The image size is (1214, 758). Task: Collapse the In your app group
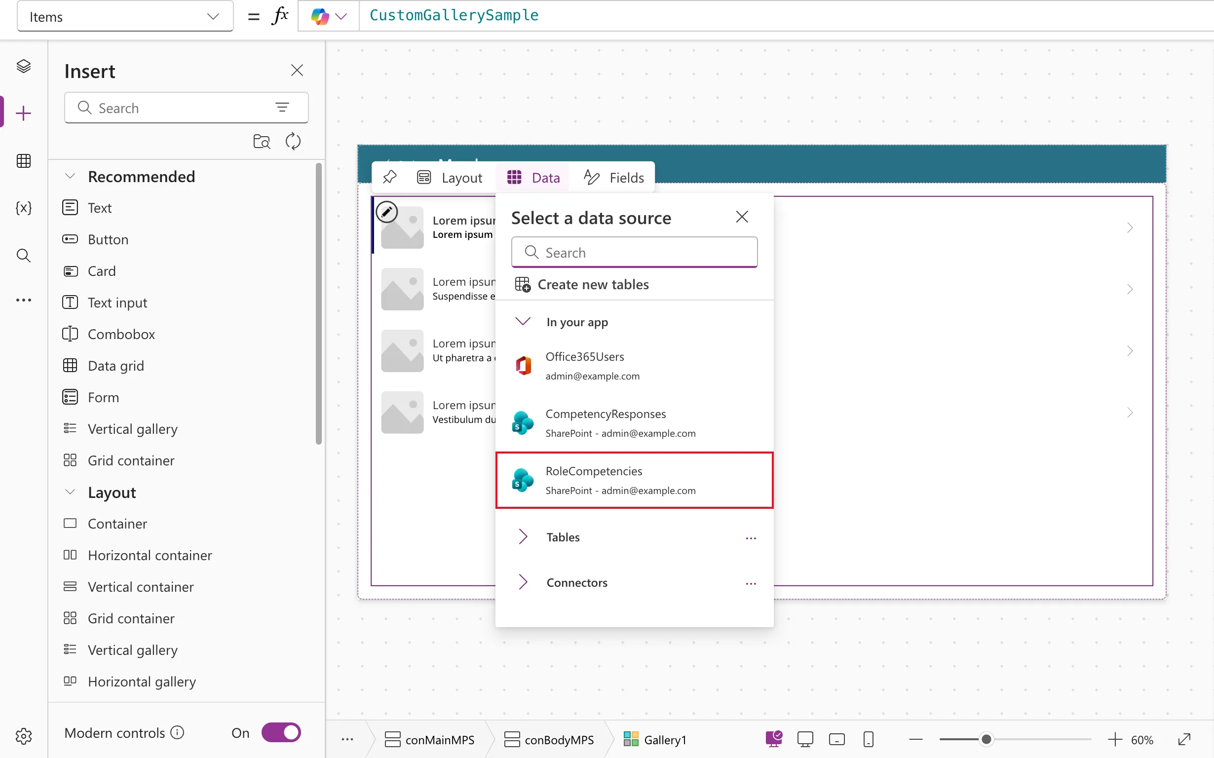pos(523,321)
